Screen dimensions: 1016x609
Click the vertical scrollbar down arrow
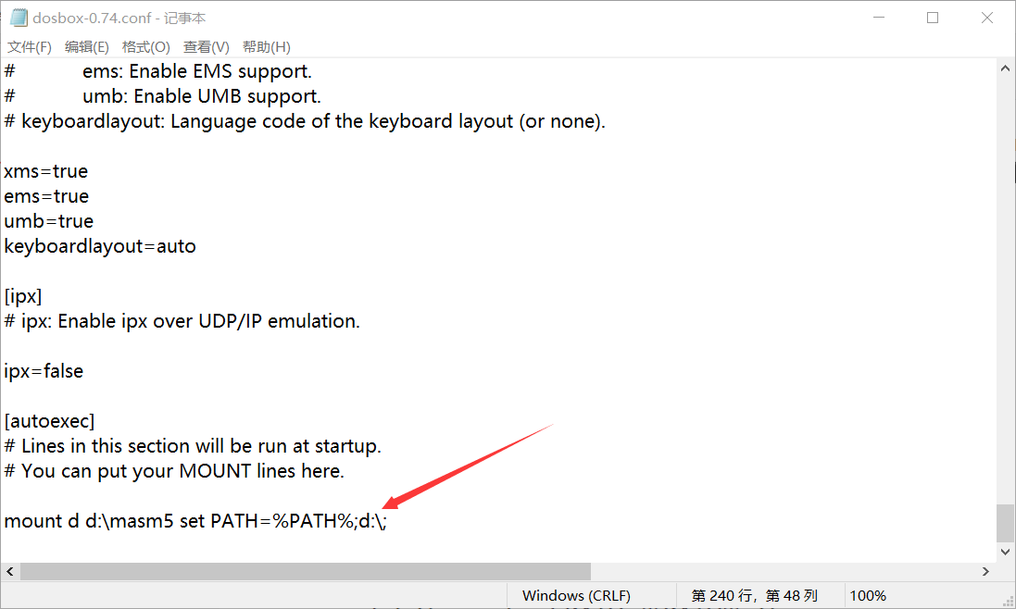click(1005, 552)
